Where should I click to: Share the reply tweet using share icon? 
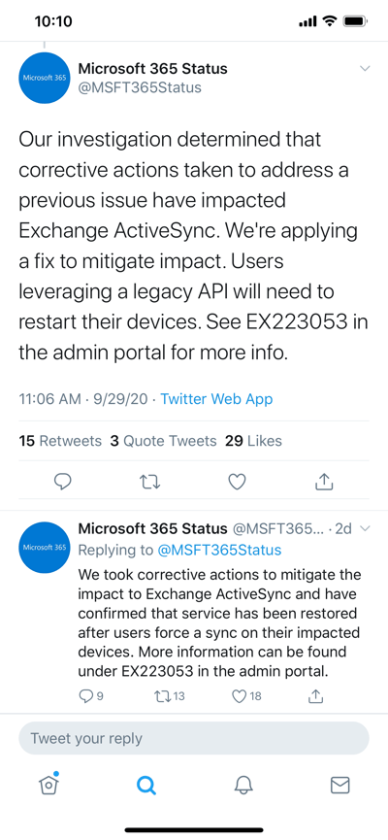point(316,696)
